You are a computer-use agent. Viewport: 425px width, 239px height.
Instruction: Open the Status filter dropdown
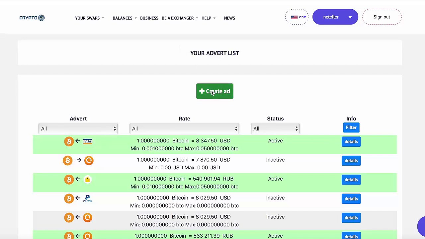pos(275,129)
